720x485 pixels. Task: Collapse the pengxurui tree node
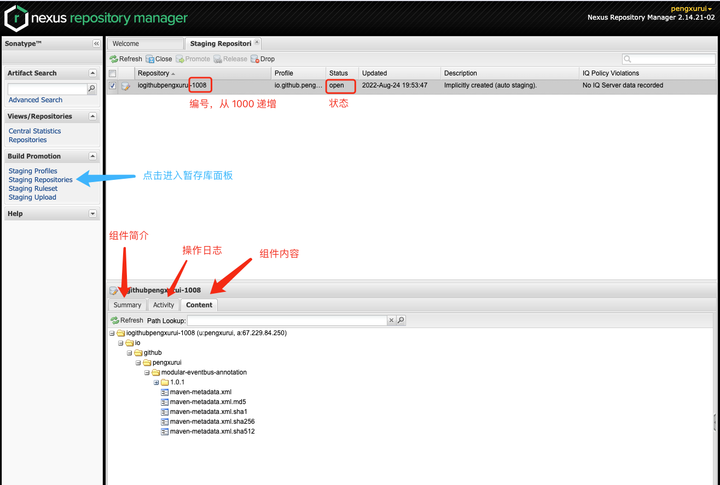(x=138, y=363)
